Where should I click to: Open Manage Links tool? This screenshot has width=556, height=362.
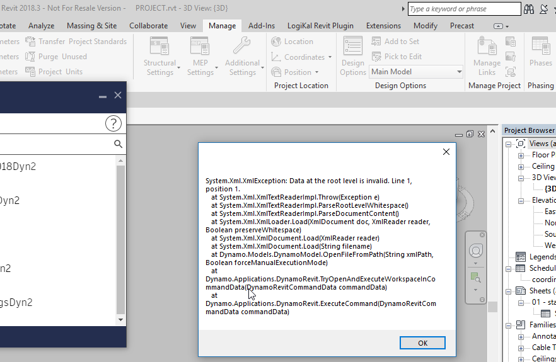pyautogui.click(x=487, y=57)
